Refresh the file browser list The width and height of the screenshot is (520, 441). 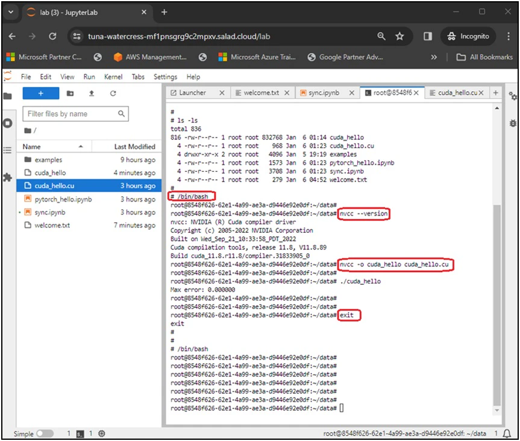click(x=113, y=94)
